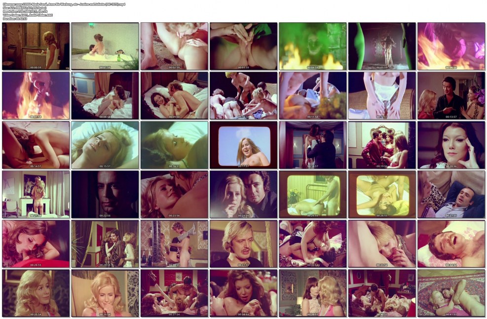Select the last thumbnail stamped 00:41:53
Image resolution: width=487 pixels, height=319 pixels.
450,293
